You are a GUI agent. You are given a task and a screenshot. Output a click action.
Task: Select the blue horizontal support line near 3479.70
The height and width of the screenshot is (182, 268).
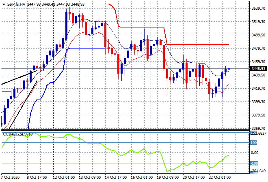88,48
